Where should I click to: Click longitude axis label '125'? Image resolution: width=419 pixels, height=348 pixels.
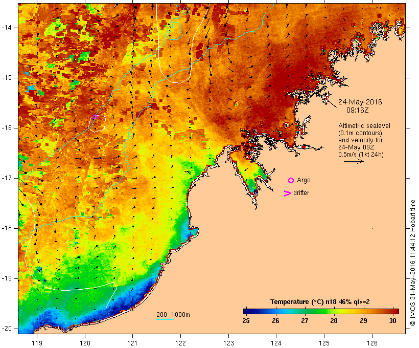(x=324, y=343)
